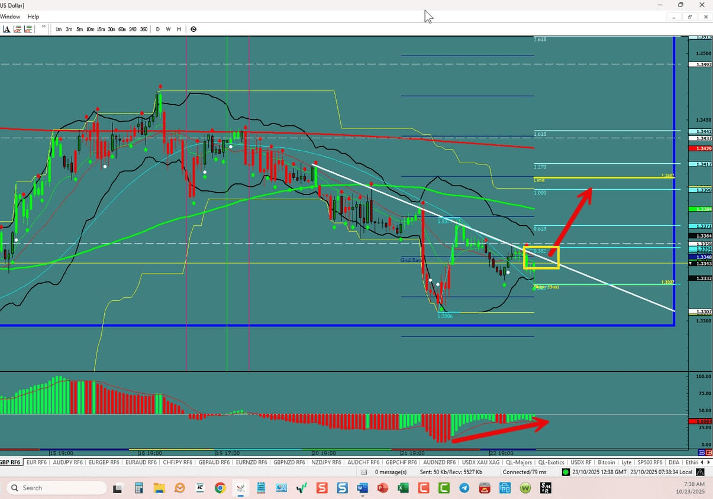Switch on the 1m timeframe

59,29
